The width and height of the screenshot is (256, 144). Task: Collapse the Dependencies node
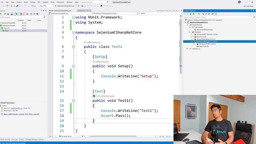[x=188, y=25]
